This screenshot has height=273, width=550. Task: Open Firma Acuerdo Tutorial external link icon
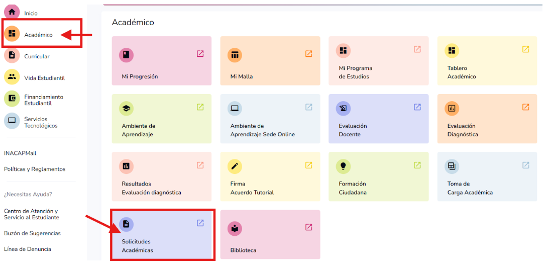(309, 165)
